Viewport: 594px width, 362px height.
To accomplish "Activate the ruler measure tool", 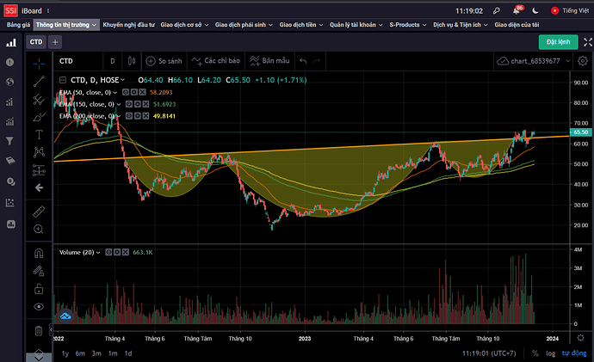I will coord(39,211).
